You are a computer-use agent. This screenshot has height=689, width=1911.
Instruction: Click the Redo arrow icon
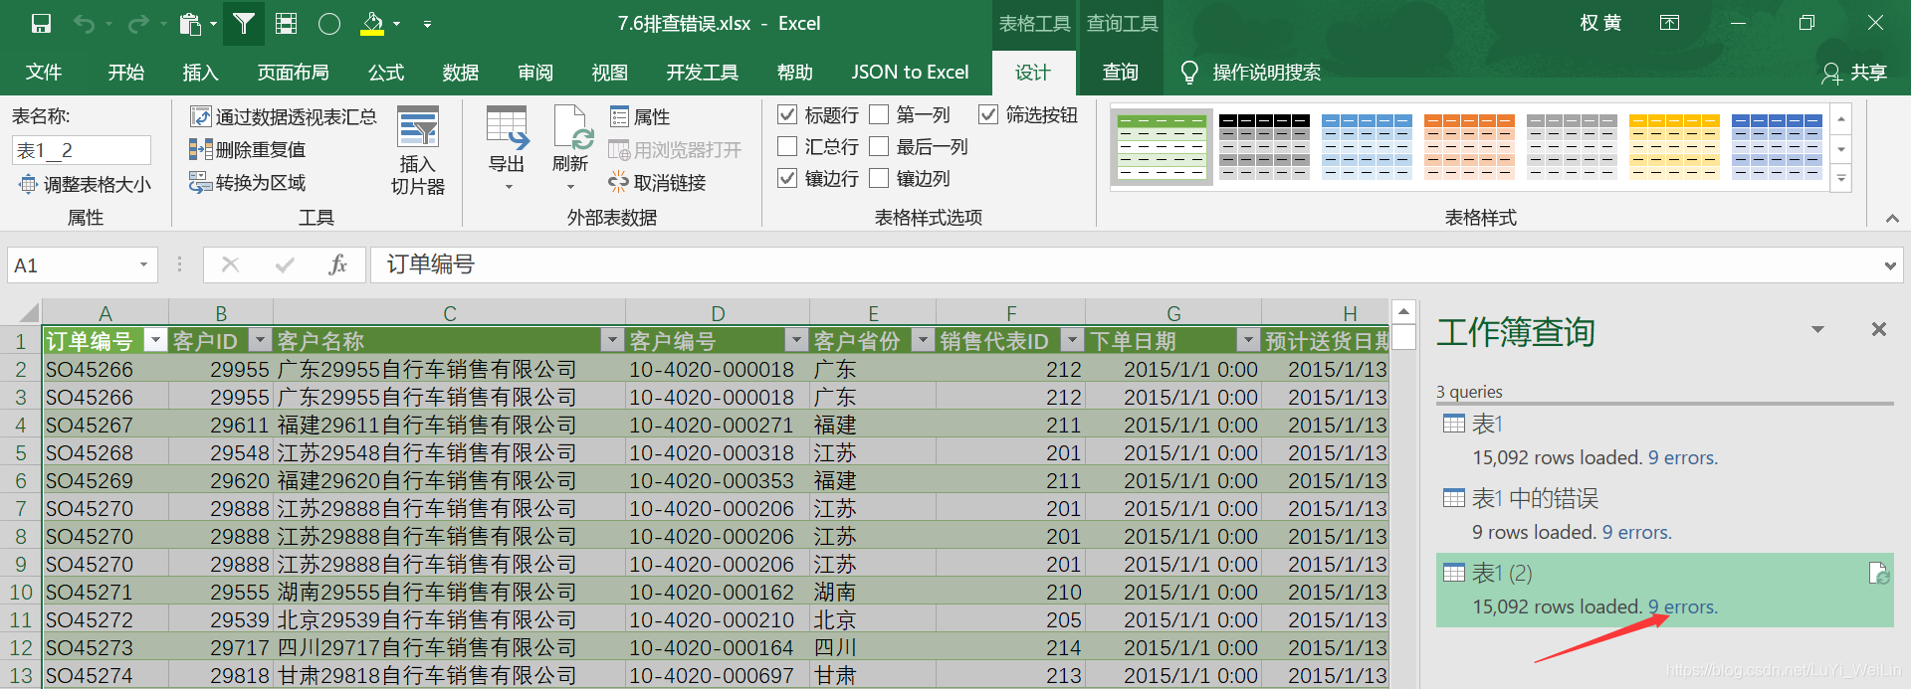pyautogui.click(x=137, y=23)
